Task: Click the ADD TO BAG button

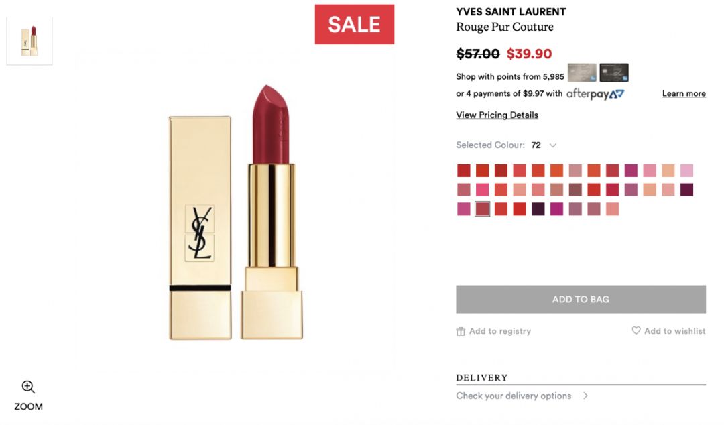Action: [x=581, y=300]
